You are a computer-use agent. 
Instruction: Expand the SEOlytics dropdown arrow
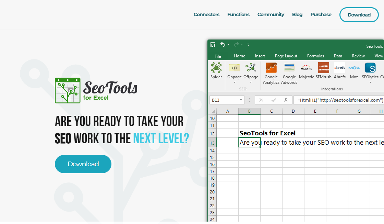click(x=370, y=82)
